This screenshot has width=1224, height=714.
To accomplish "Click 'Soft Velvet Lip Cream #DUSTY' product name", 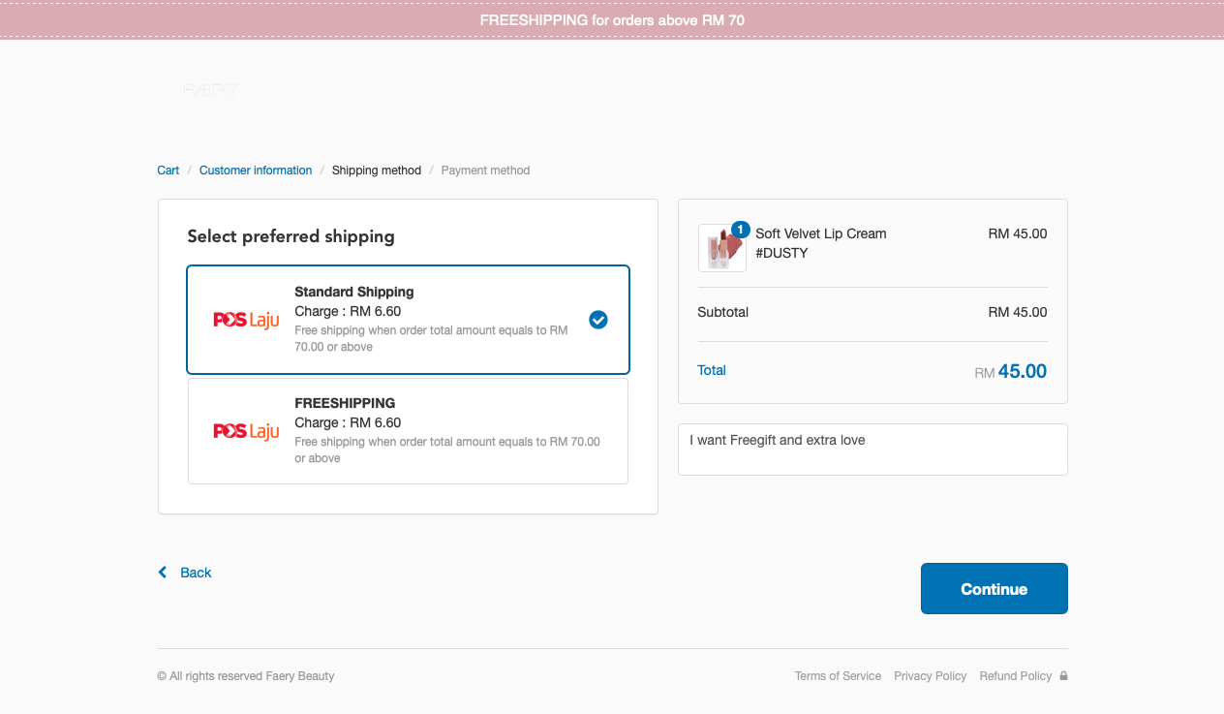I will (821, 243).
